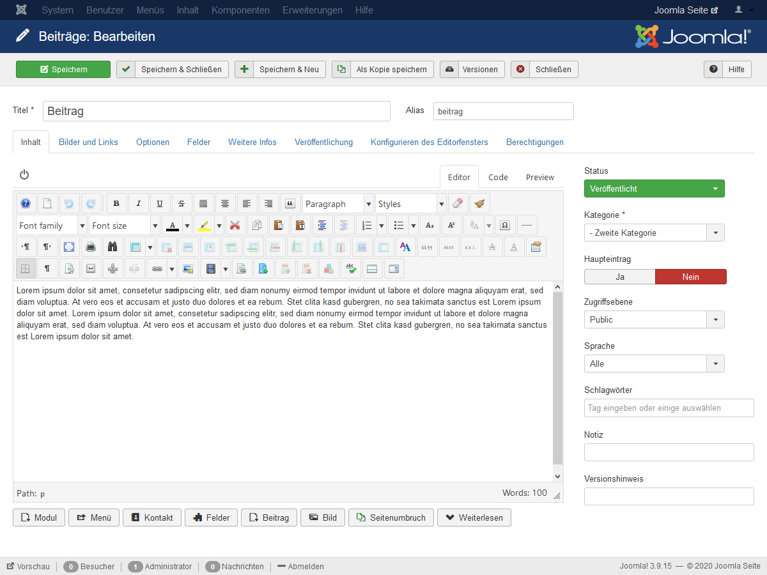Open the Veröffentlichung tab
767x575 pixels.
click(x=323, y=142)
